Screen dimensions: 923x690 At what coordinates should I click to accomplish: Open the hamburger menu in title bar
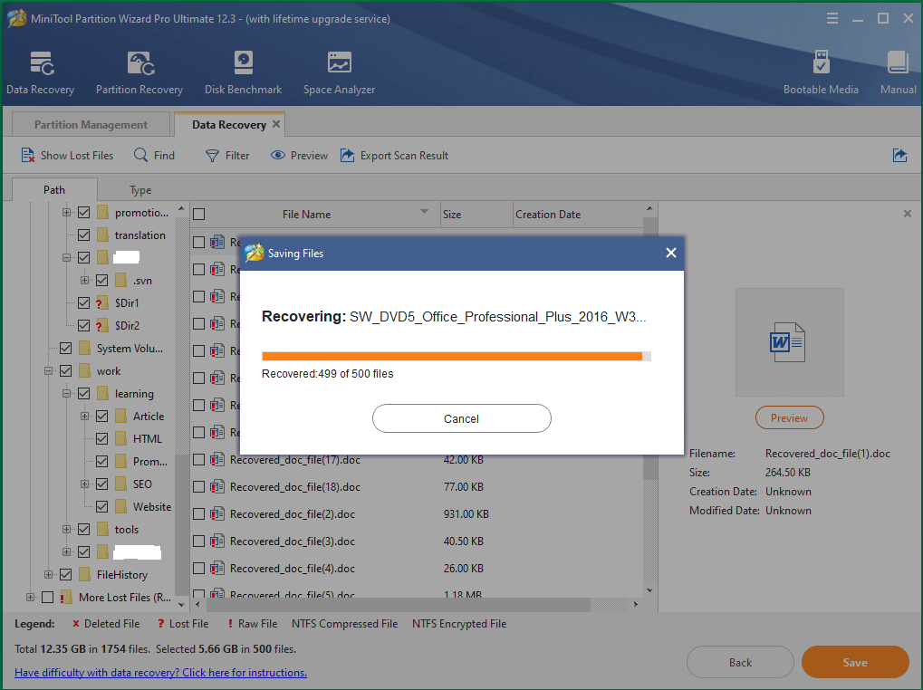[832, 19]
